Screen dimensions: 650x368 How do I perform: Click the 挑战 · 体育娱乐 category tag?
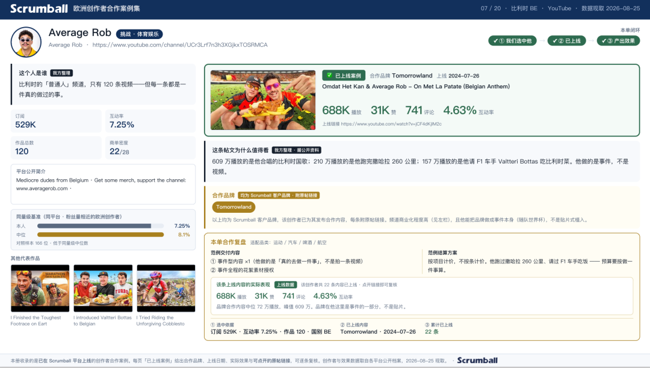pos(139,34)
